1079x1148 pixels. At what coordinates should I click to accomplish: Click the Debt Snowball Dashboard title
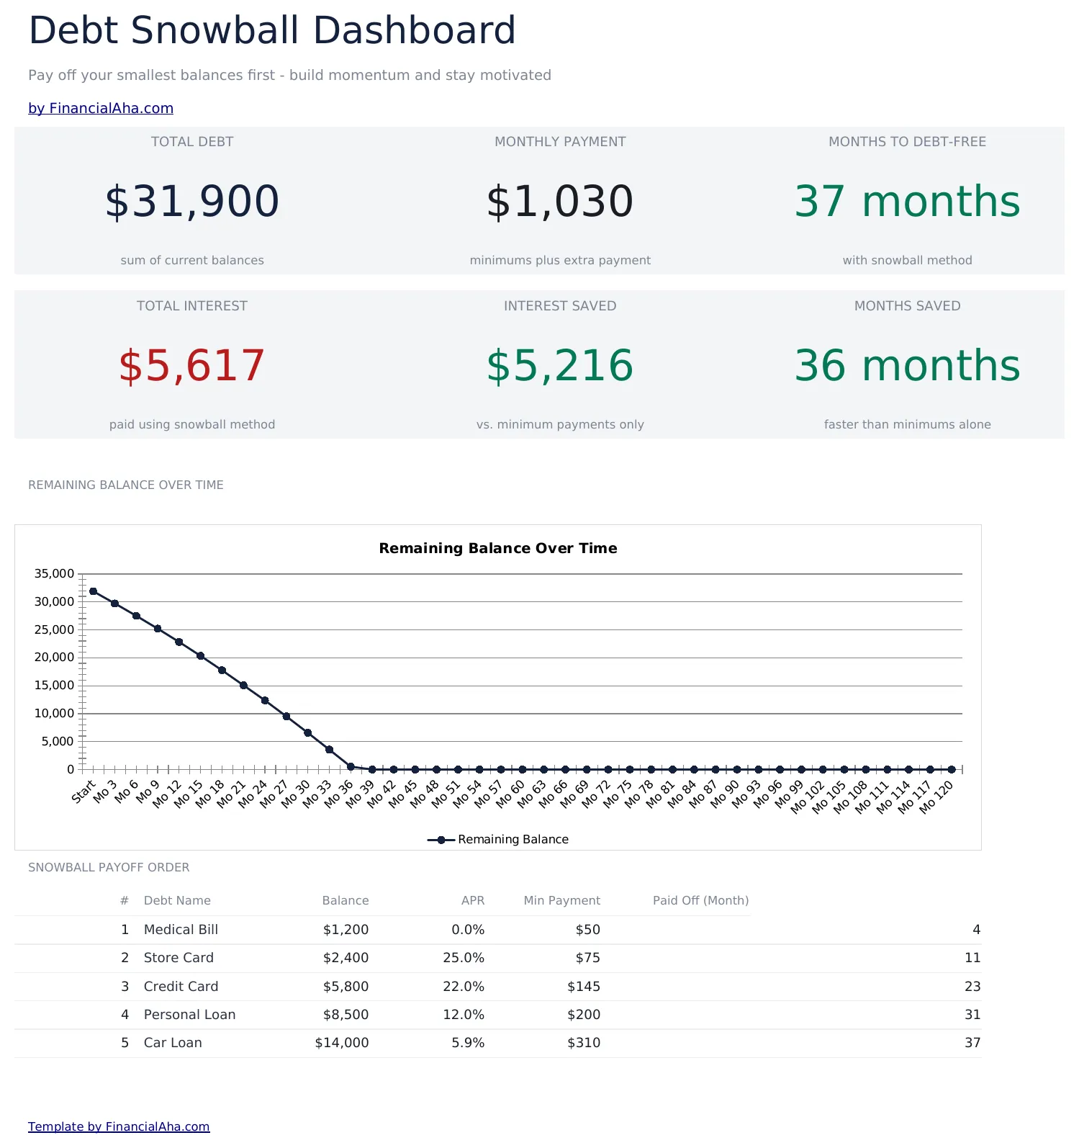(272, 31)
